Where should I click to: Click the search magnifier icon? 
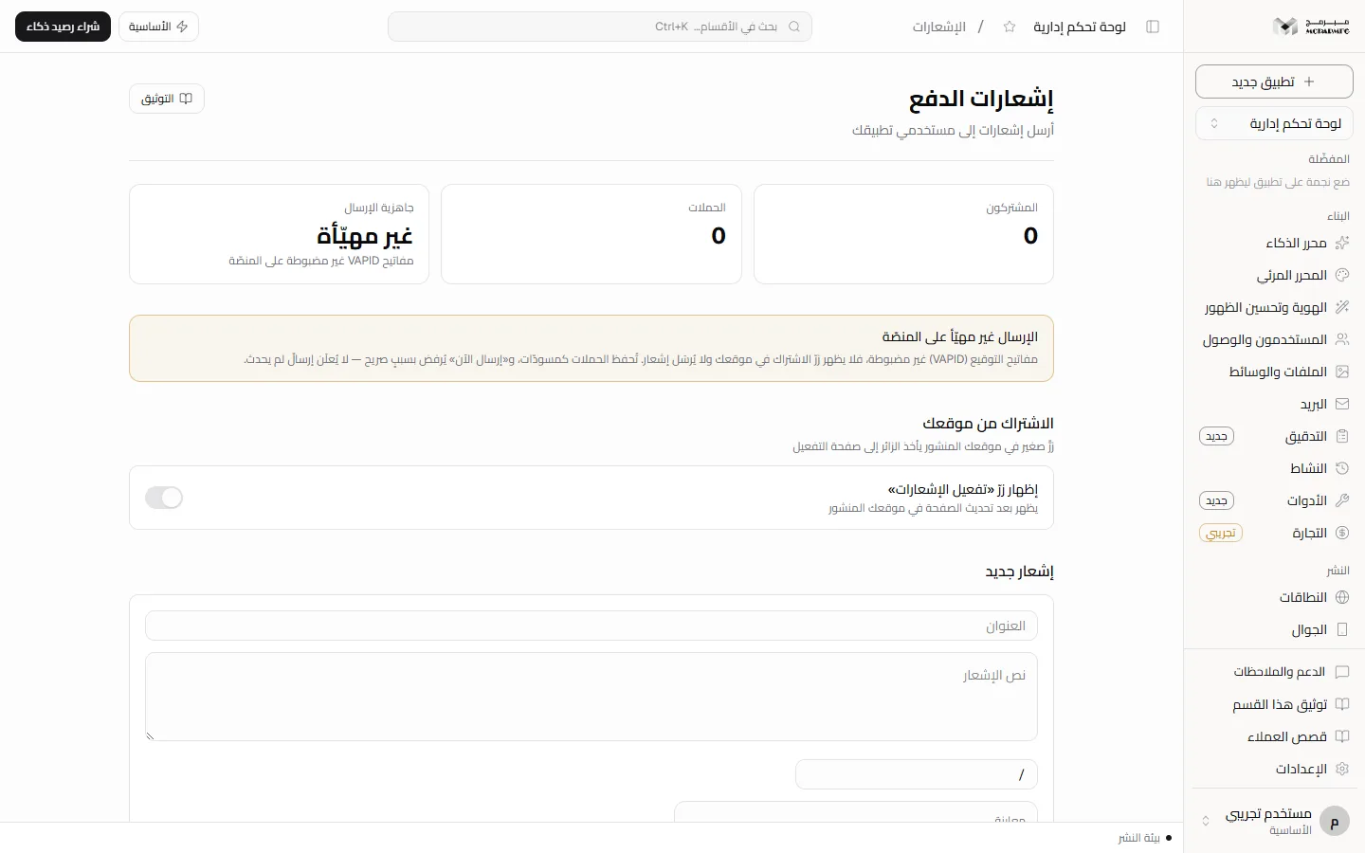pyautogui.click(x=794, y=27)
